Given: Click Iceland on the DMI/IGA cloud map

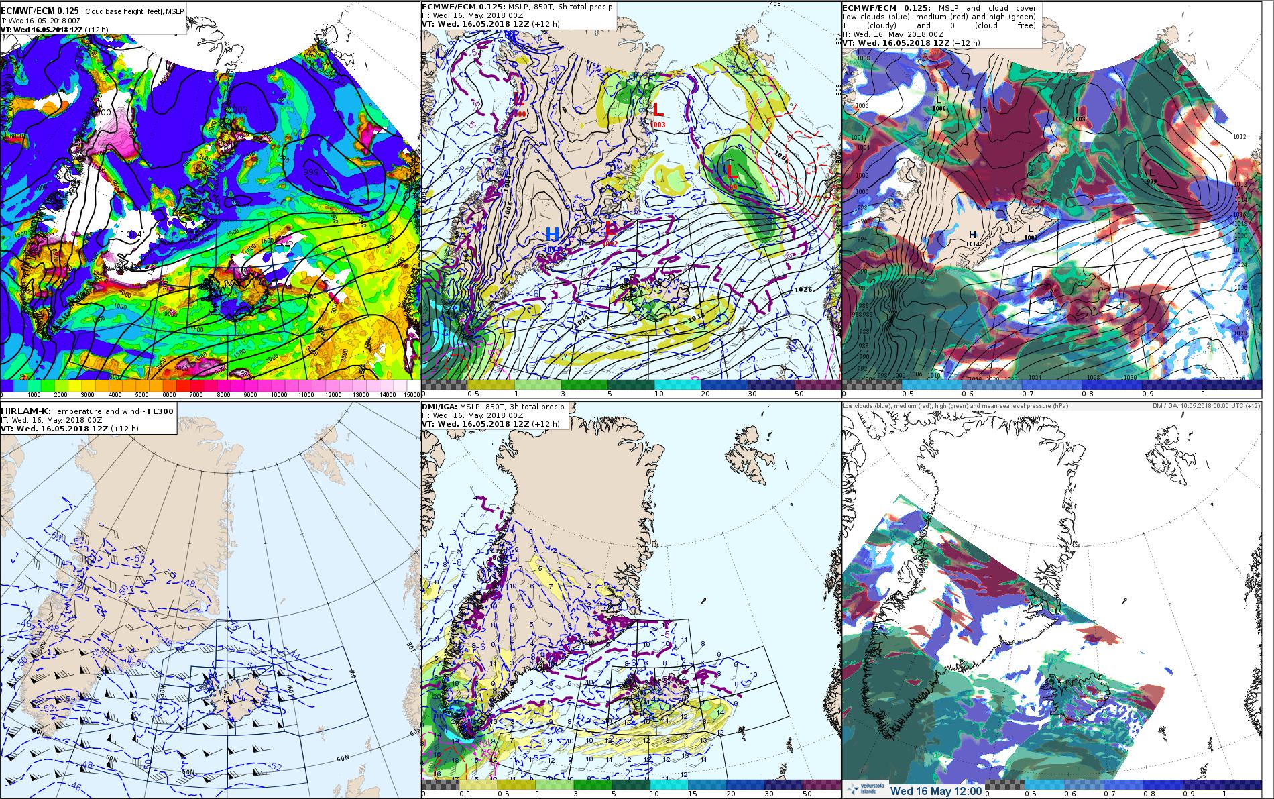Looking at the screenshot, I should point(1078,695).
